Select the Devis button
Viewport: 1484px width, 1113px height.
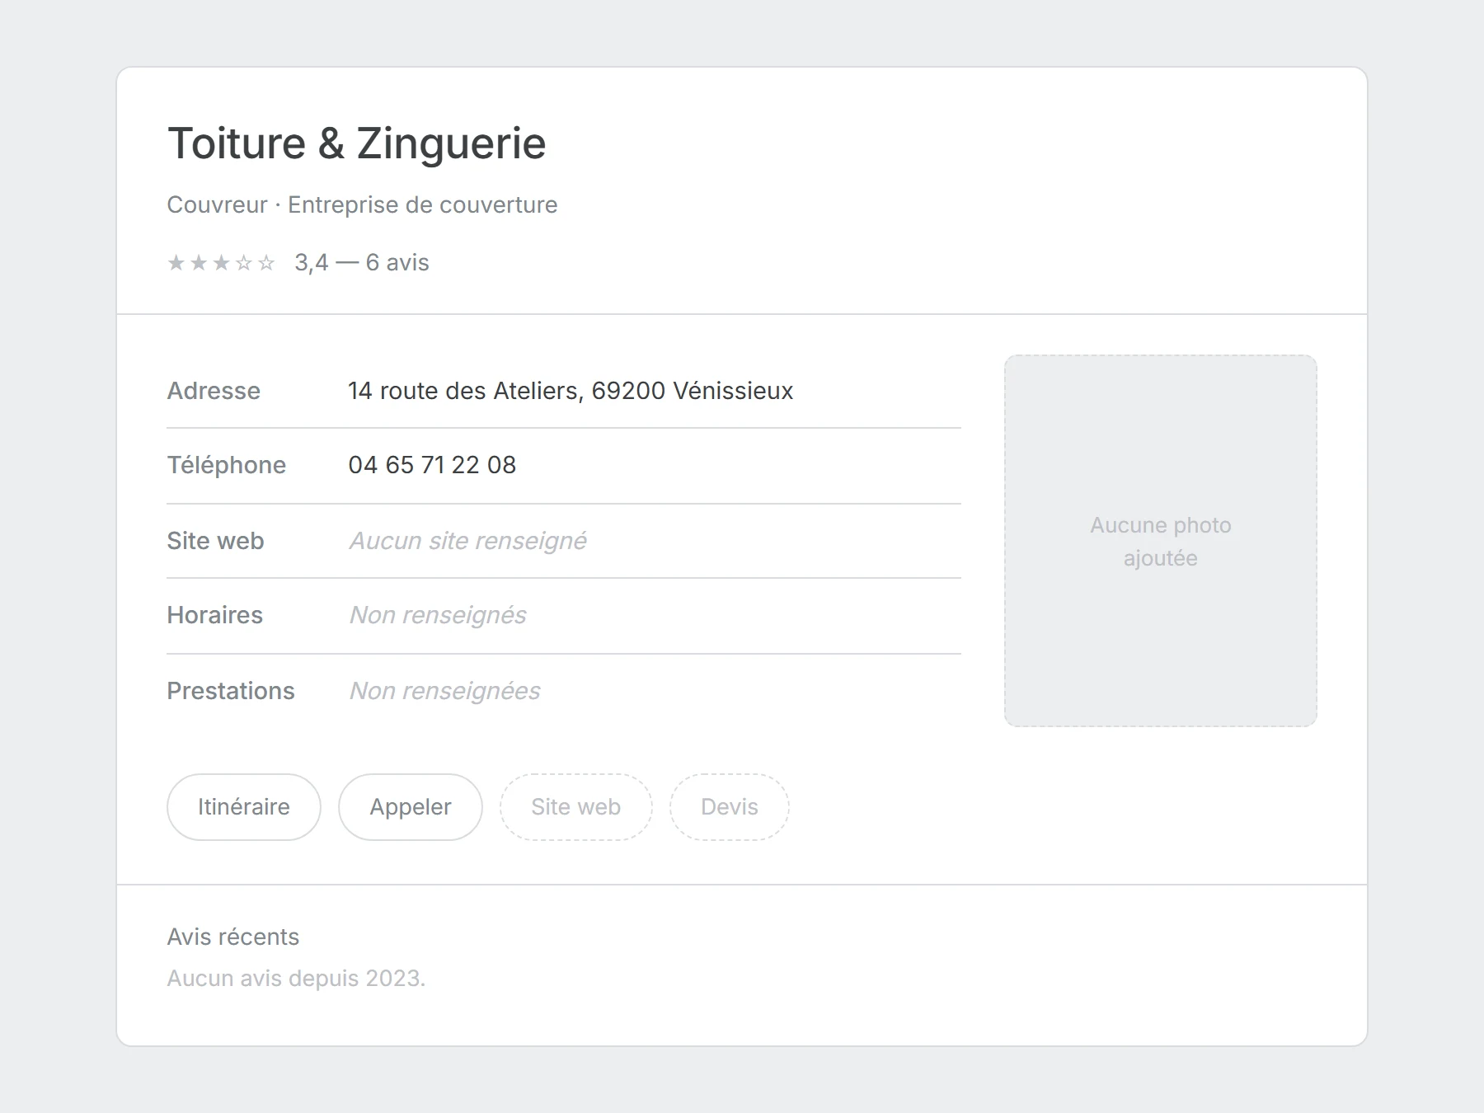[x=730, y=806]
